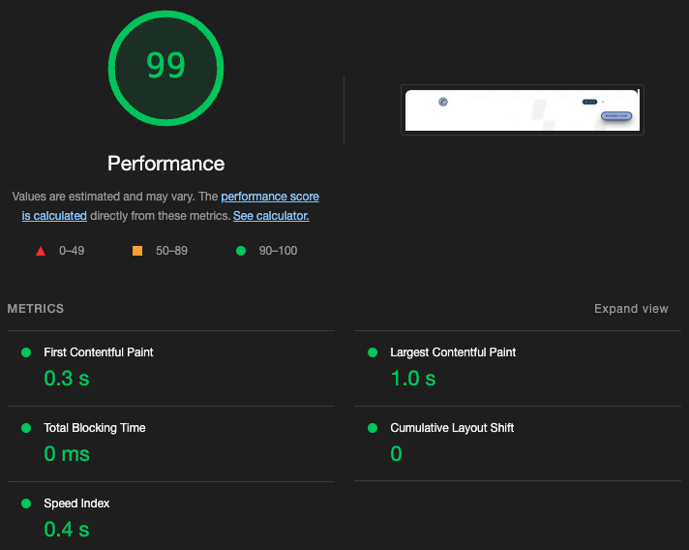This screenshot has height=550, width=689.
Task: Click the orange square 50–89 legend icon
Action: [x=136, y=251]
